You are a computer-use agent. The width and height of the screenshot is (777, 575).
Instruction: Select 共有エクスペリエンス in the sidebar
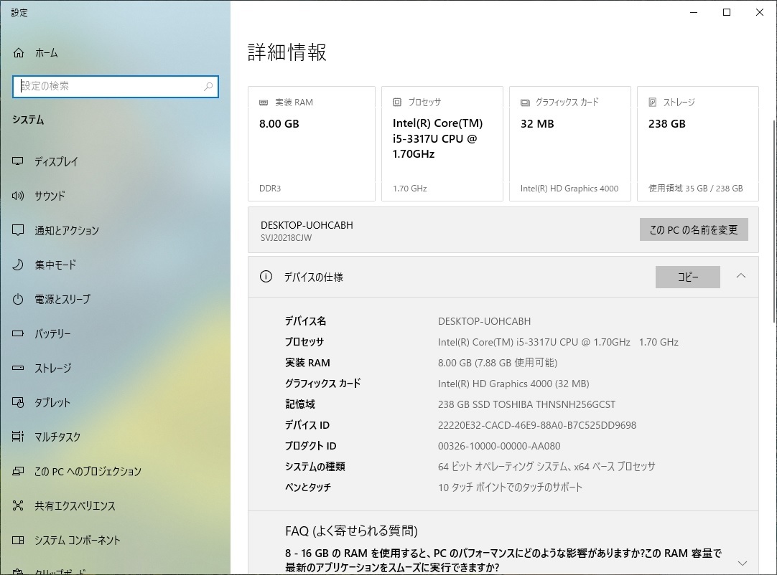tap(115, 505)
